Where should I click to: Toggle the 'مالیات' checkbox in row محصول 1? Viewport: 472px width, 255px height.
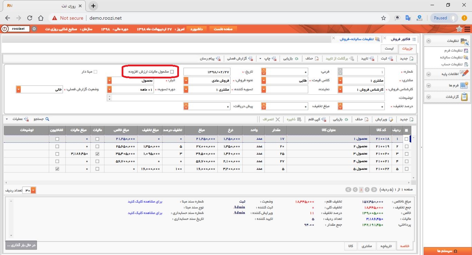pyautogui.click(x=97, y=139)
